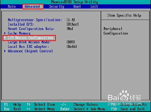Click up-down arrows Select Item hint
The width and height of the screenshot is (151, 112).
41,104
